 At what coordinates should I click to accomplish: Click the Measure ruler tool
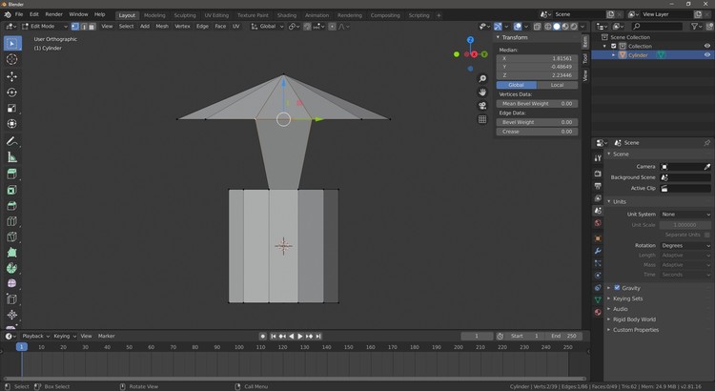[x=11, y=157]
